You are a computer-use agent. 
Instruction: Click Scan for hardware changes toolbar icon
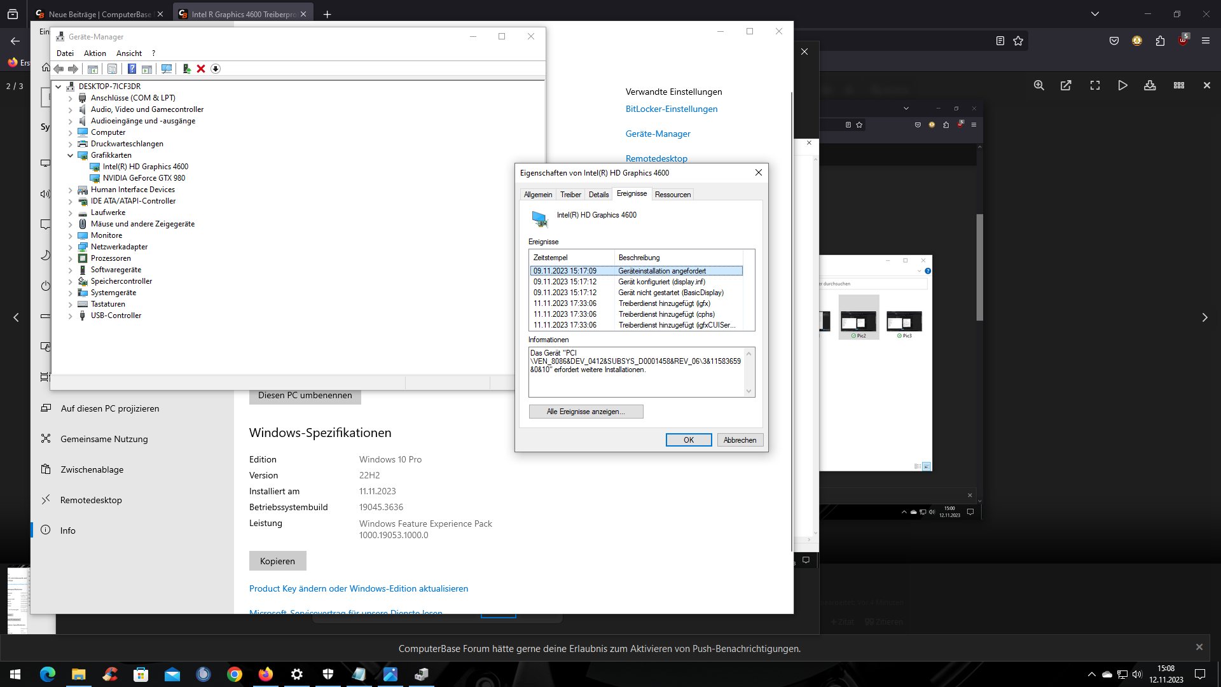pos(167,69)
